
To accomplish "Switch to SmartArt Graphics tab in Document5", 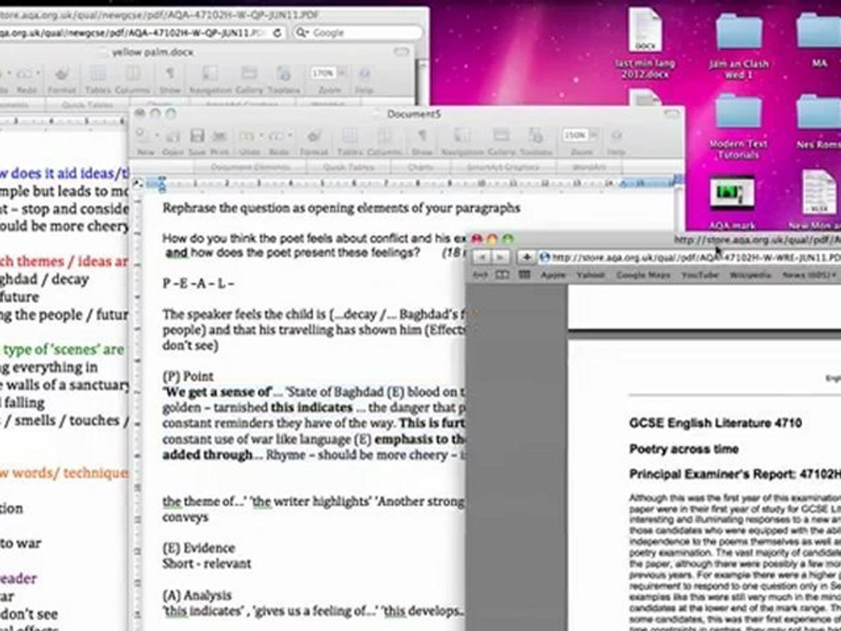I will tap(502, 167).
